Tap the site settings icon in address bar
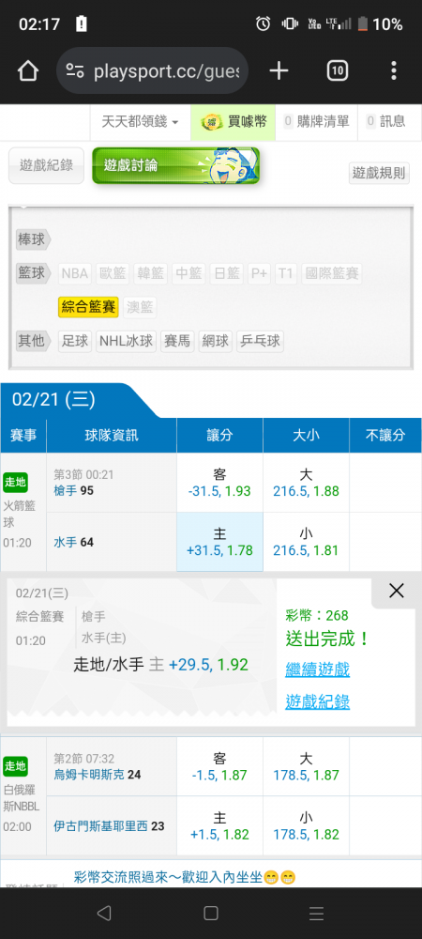 (75, 70)
